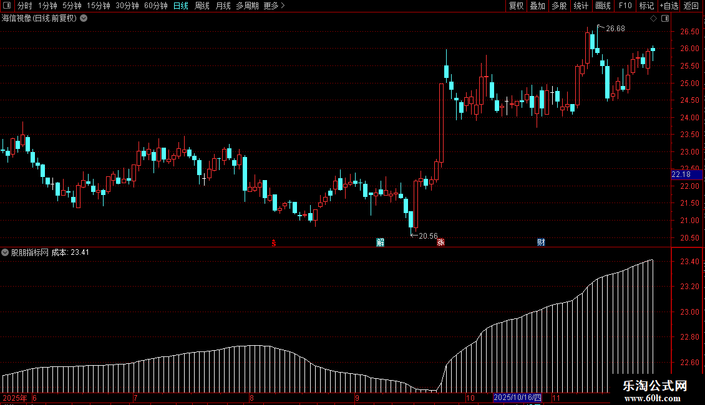
Task: Open the 多周期 multi-period view
Action: (247, 6)
